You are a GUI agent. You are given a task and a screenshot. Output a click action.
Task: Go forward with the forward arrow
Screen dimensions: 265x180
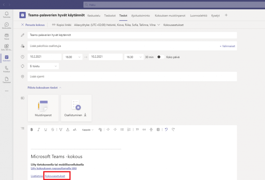coord(10,5)
